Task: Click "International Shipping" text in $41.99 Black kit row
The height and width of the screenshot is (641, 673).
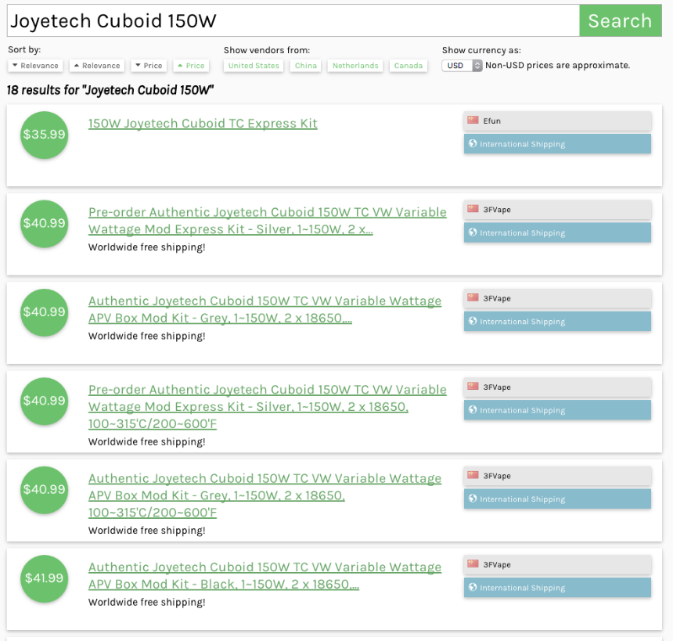Action: pos(522,588)
